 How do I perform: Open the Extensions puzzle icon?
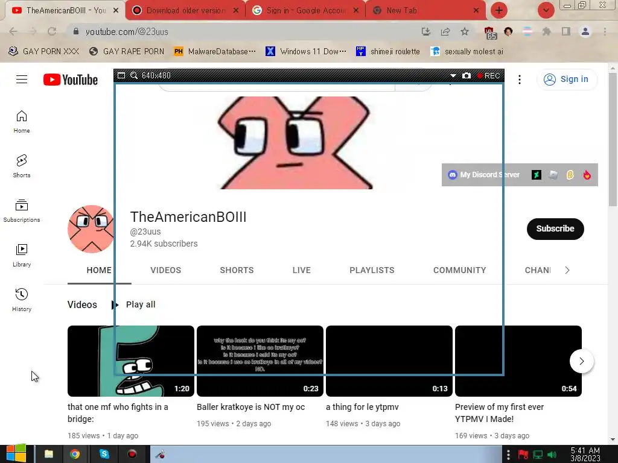546,31
